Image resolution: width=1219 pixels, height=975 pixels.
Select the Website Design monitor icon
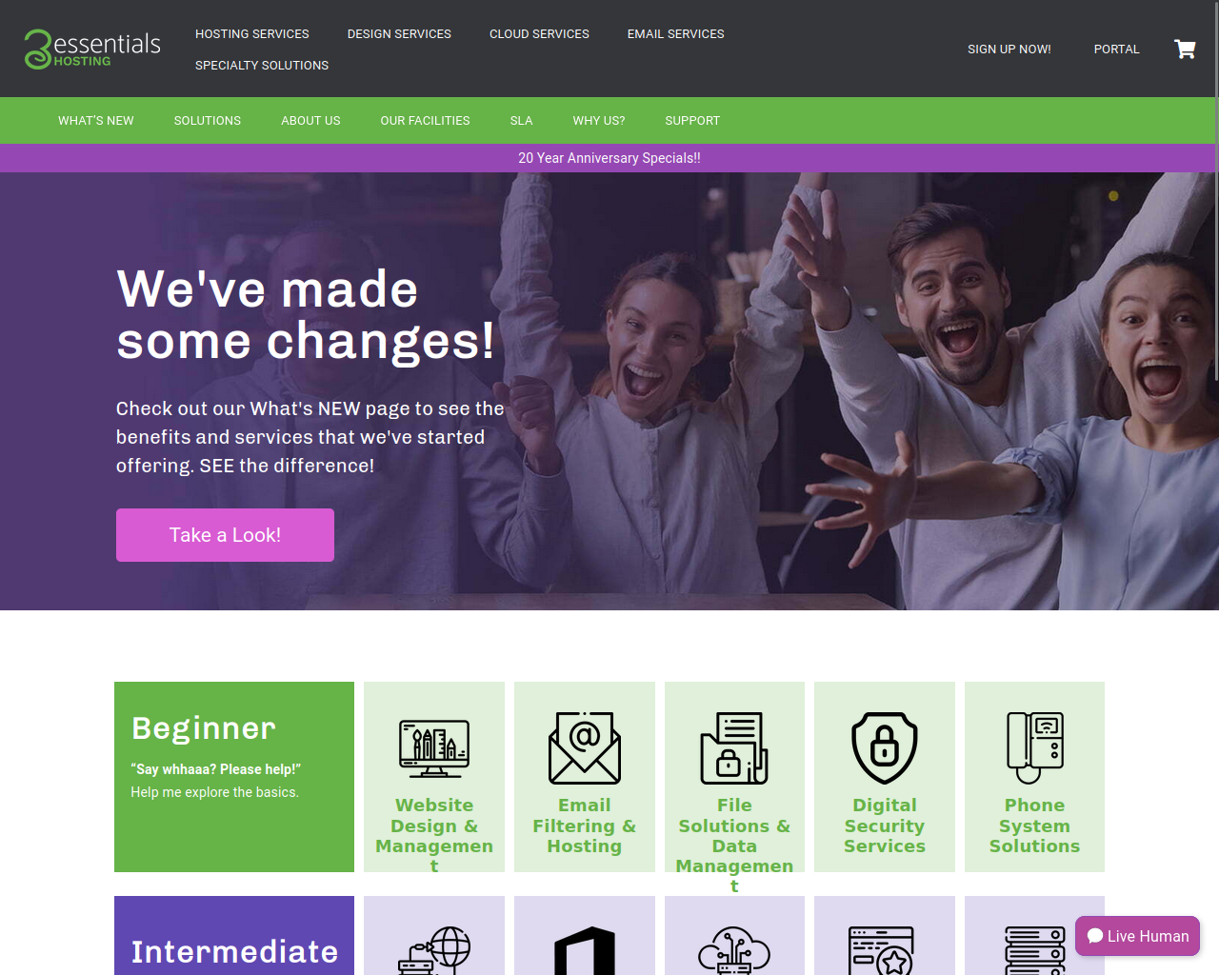point(434,748)
